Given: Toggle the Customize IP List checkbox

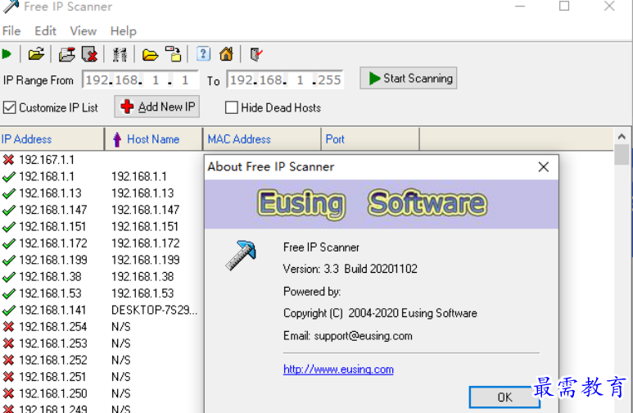Looking at the screenshot, I should (x=9, y=107).
